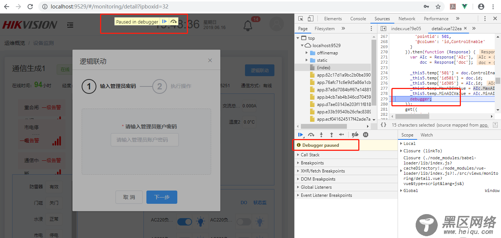Click the notification bell icon
501x238 pixels.
248,25
